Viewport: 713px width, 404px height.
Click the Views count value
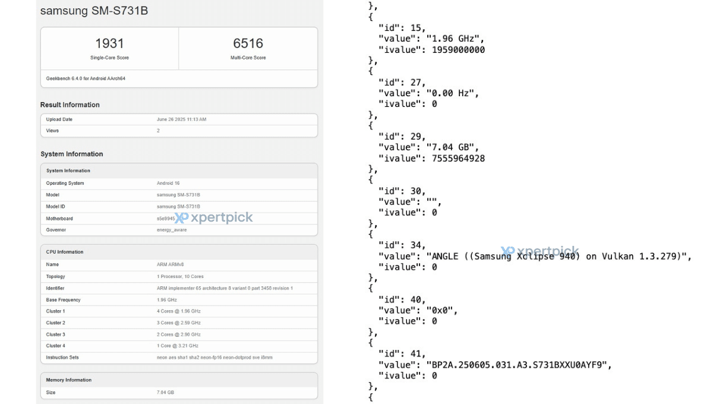click(157, 131)
